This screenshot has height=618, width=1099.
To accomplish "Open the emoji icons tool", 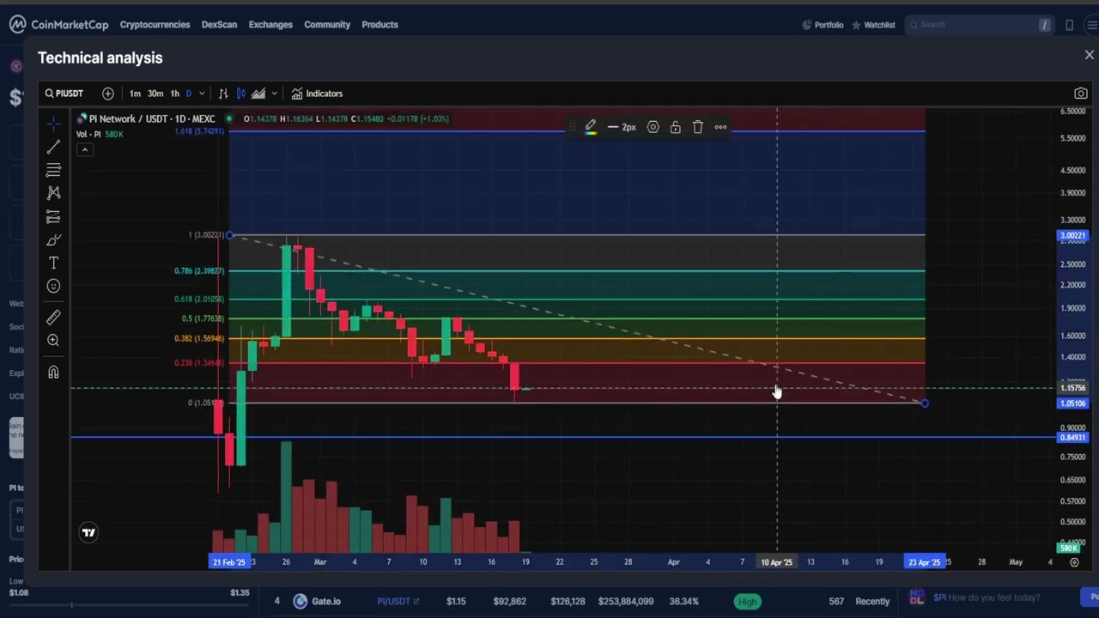I will (53, 287).
